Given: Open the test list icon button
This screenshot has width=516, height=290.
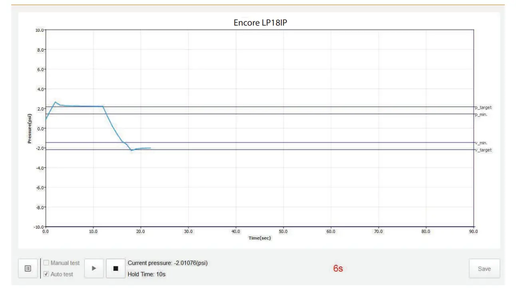Looking at the screenshot, I should point(28,268).
